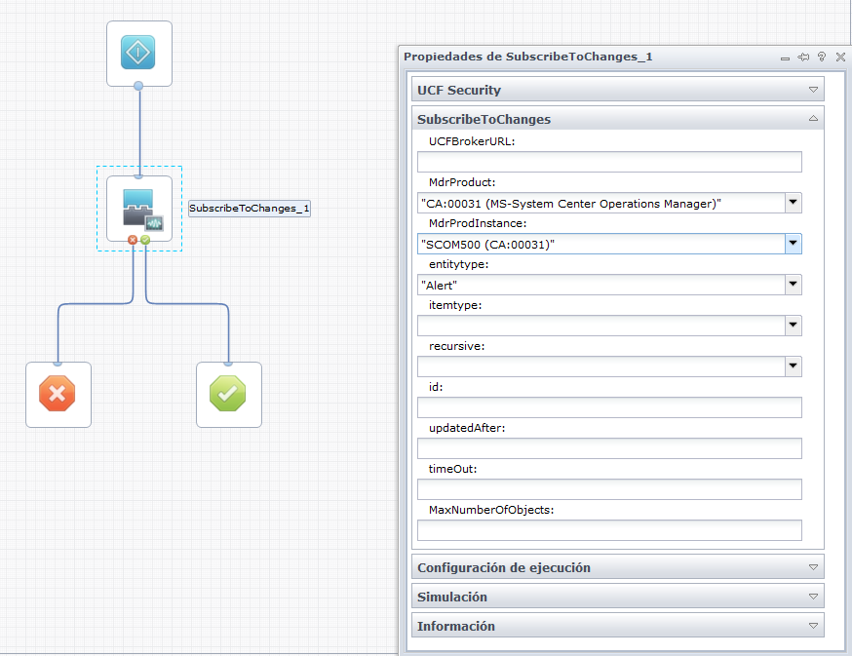
Task: Select the Start operator node icon
Action: 138,53
